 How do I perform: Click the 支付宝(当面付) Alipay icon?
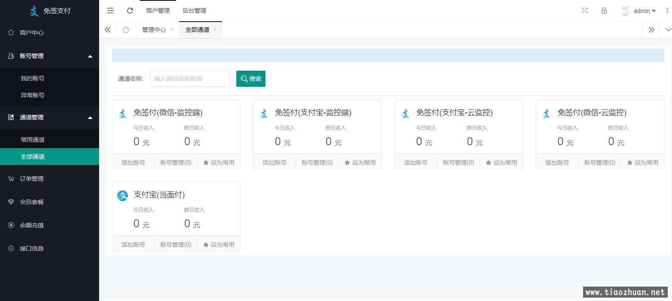pos(123,196)
